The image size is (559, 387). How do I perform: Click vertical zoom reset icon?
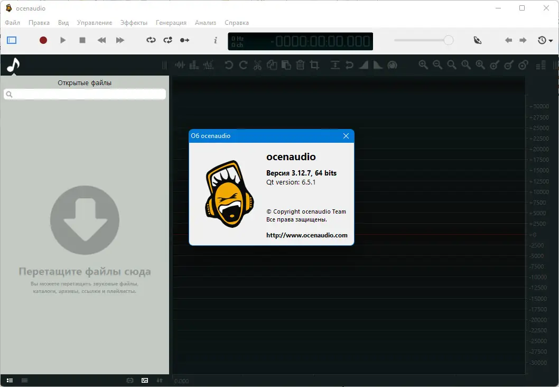[523, 65]
